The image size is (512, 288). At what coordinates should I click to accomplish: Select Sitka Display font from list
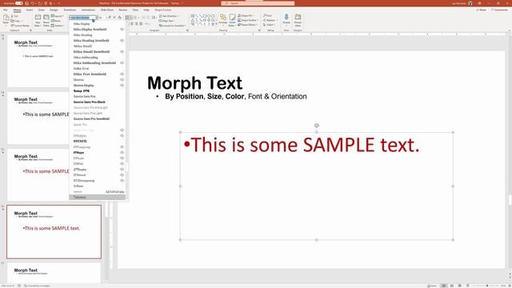click(97, 23)
